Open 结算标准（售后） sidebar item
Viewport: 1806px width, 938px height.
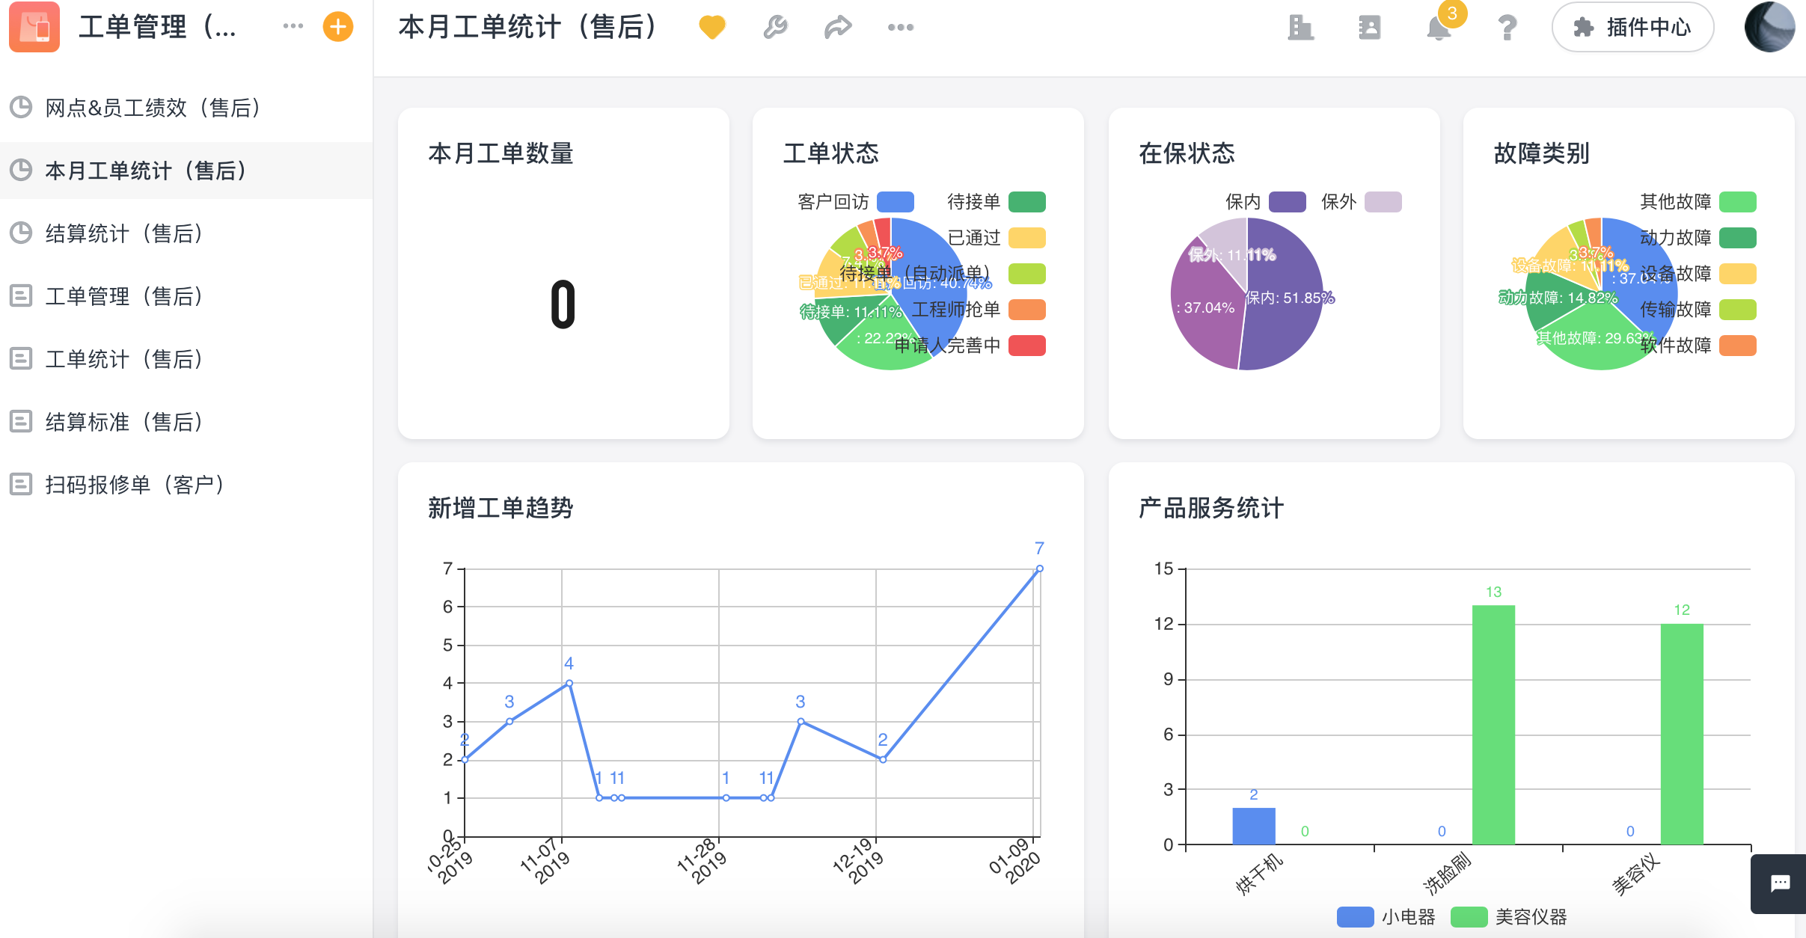[x=186, y=422]
